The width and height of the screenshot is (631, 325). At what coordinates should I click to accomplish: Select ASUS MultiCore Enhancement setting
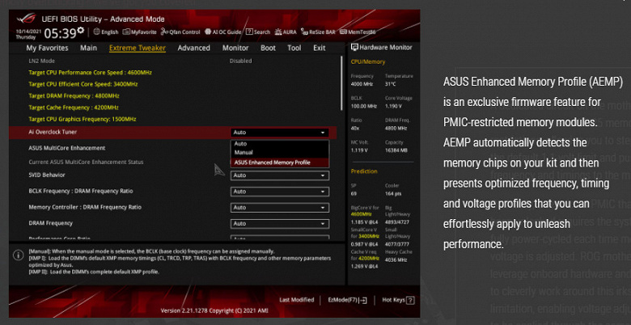click(x=67, y=148)
